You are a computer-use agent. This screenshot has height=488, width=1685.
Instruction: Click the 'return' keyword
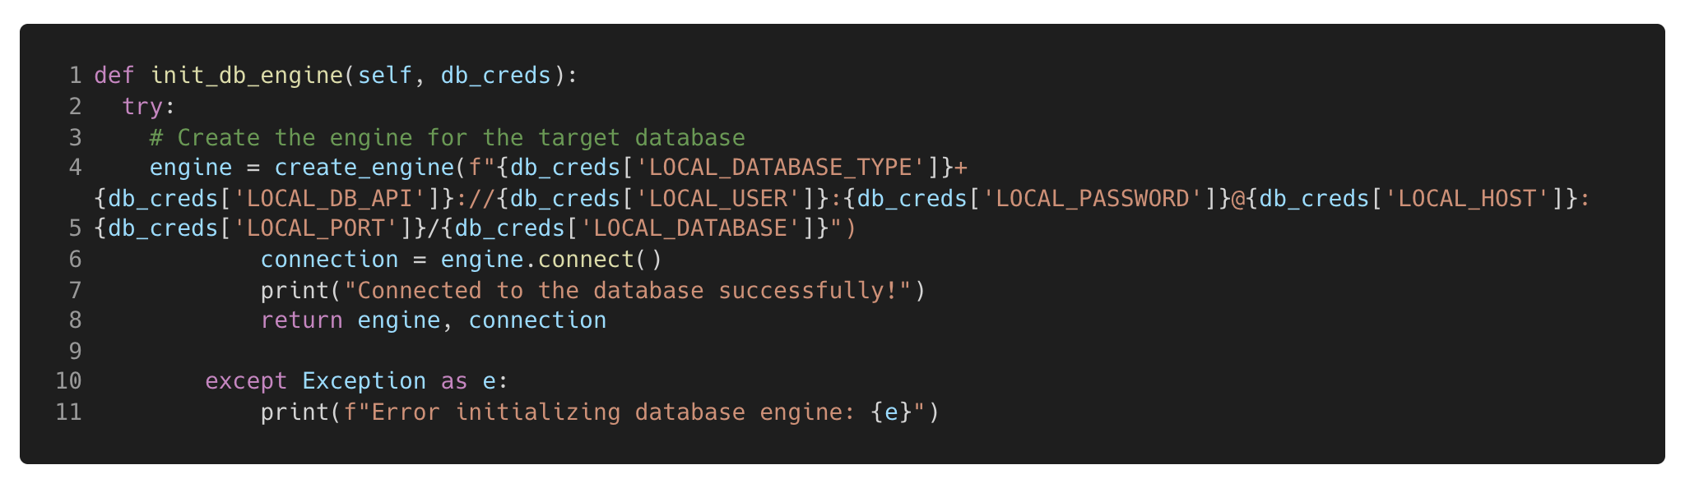[x=301, y=320]
